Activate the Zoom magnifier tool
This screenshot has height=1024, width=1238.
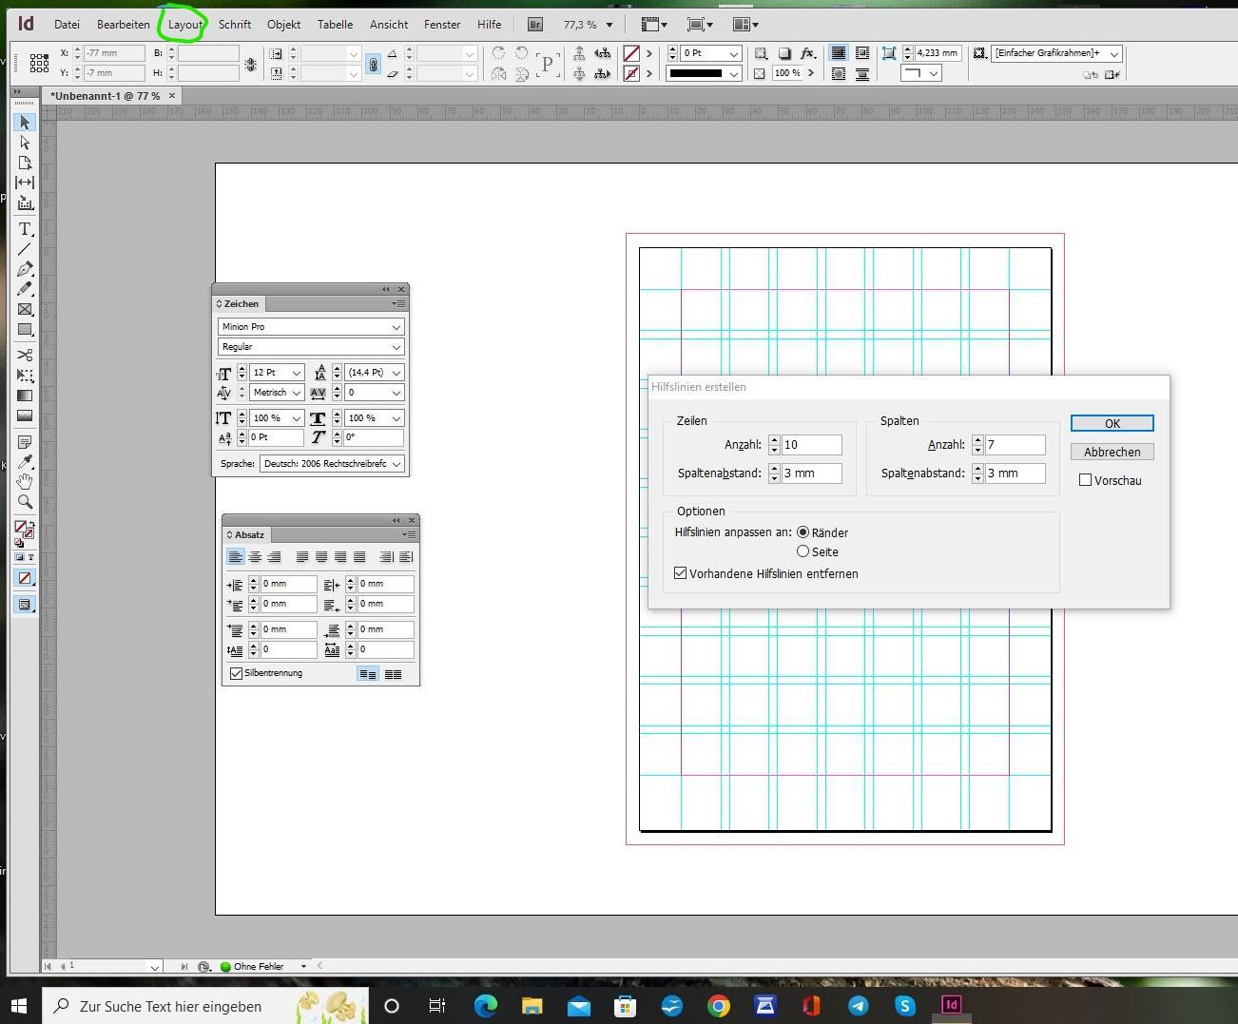click(x=25, y=502)
